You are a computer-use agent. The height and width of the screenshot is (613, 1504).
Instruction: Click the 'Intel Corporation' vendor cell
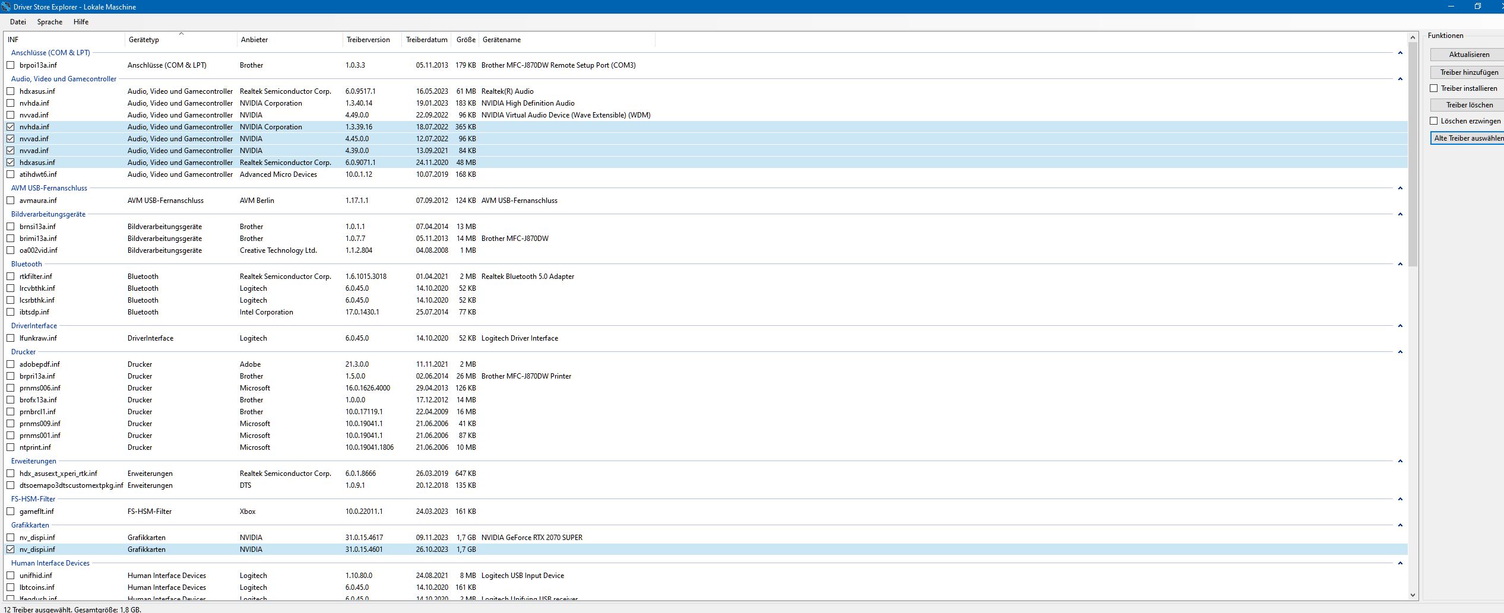(x=267, y=312)
